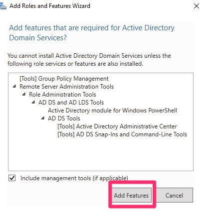Screen dimensions: 204x215
Task: Click the wizard icon in title bar
Action: (x=3, y=6)
